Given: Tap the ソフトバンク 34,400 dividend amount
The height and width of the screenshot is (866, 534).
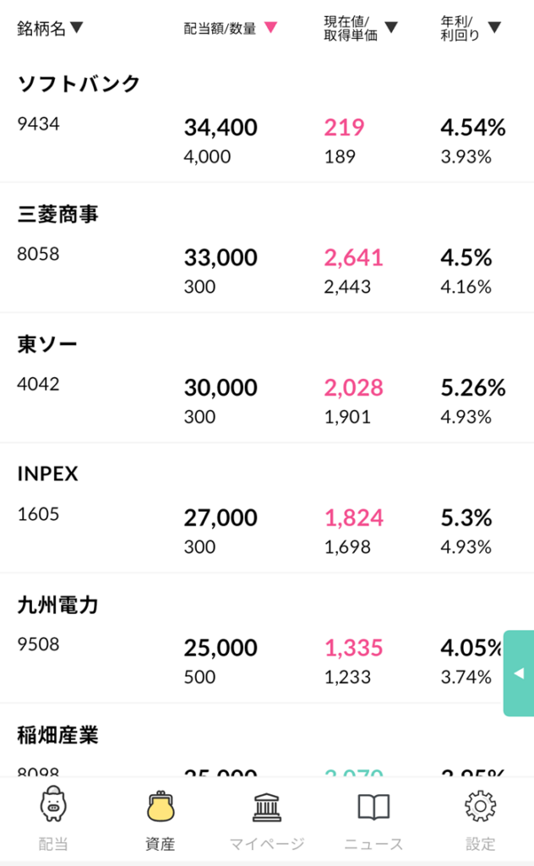Looking at the screenshot, I should 221,129.
